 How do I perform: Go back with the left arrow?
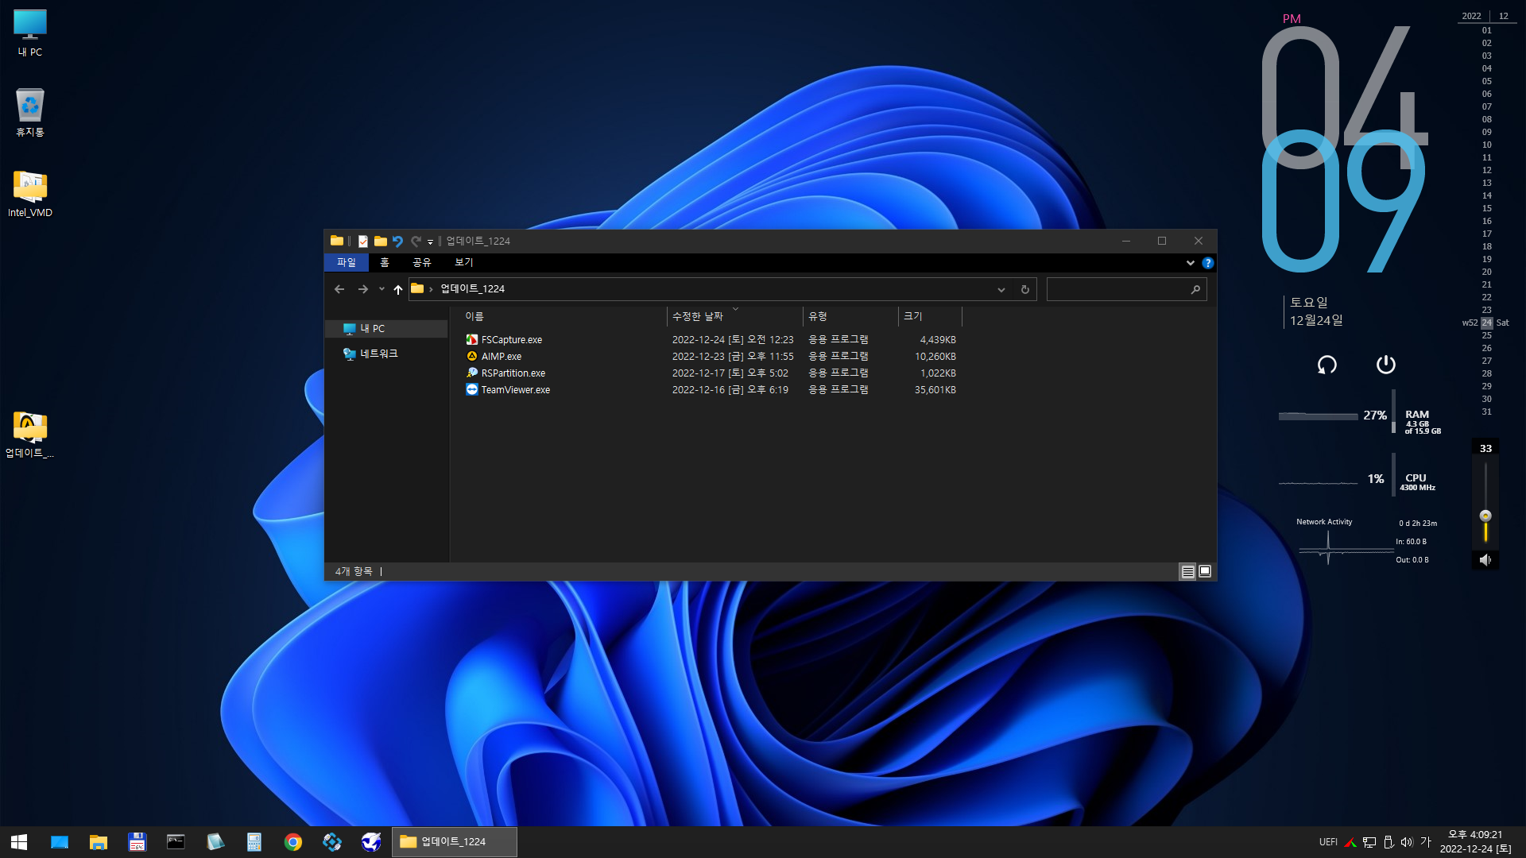(x=339, y=289)
